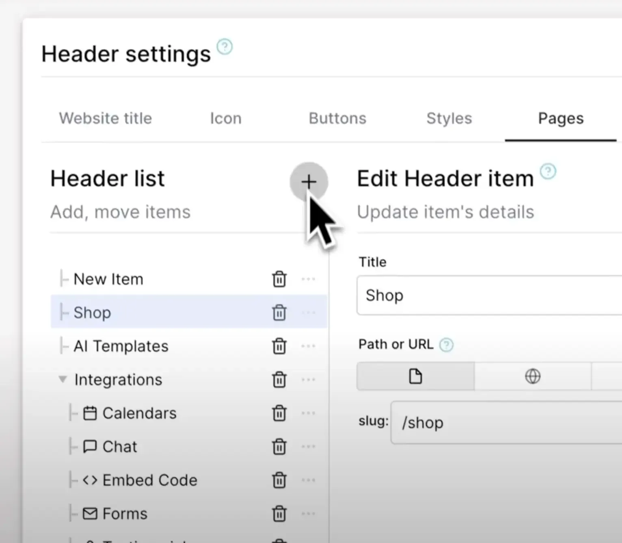Open help for Header settings
This screenshot has height=543, width=622.
coord(225,47)
